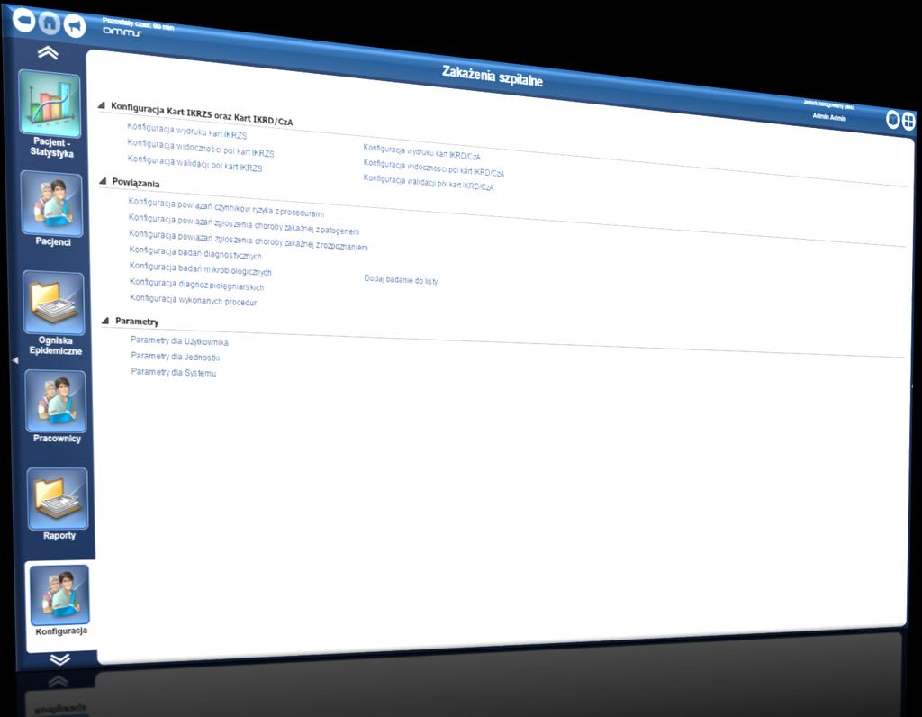Click Dodaj badanie do listy
The height and width of the screenshot is (717, 922).
[x=401, y=280]
